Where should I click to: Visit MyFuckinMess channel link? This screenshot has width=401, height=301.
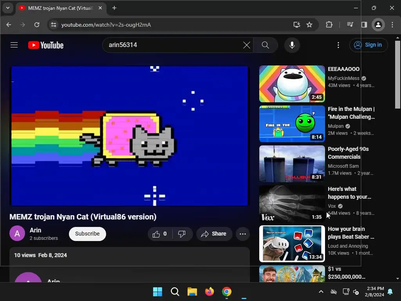tap(343, 78)
